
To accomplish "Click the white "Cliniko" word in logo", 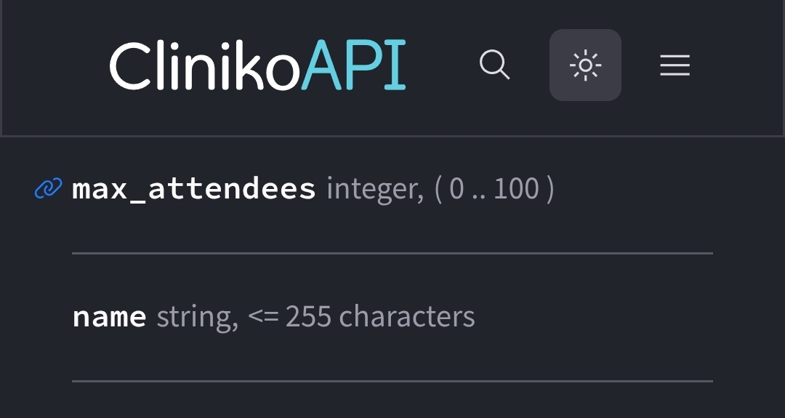I will 204,66.
